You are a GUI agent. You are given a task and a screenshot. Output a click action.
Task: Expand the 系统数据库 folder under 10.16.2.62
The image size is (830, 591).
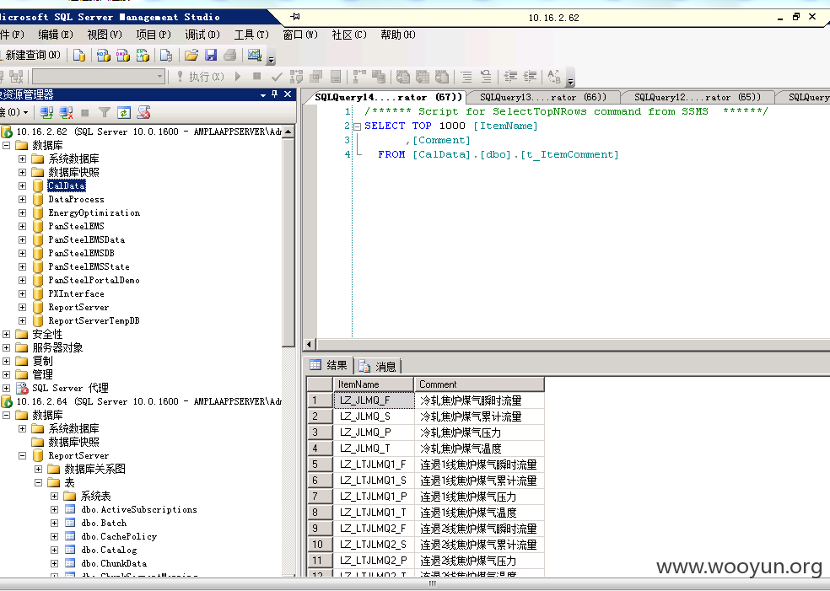[x=22, y=158]
